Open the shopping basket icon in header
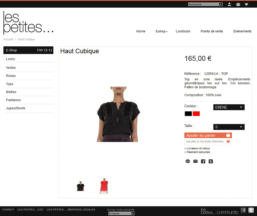The image size is (257, 216). click(x=238, y=4)
